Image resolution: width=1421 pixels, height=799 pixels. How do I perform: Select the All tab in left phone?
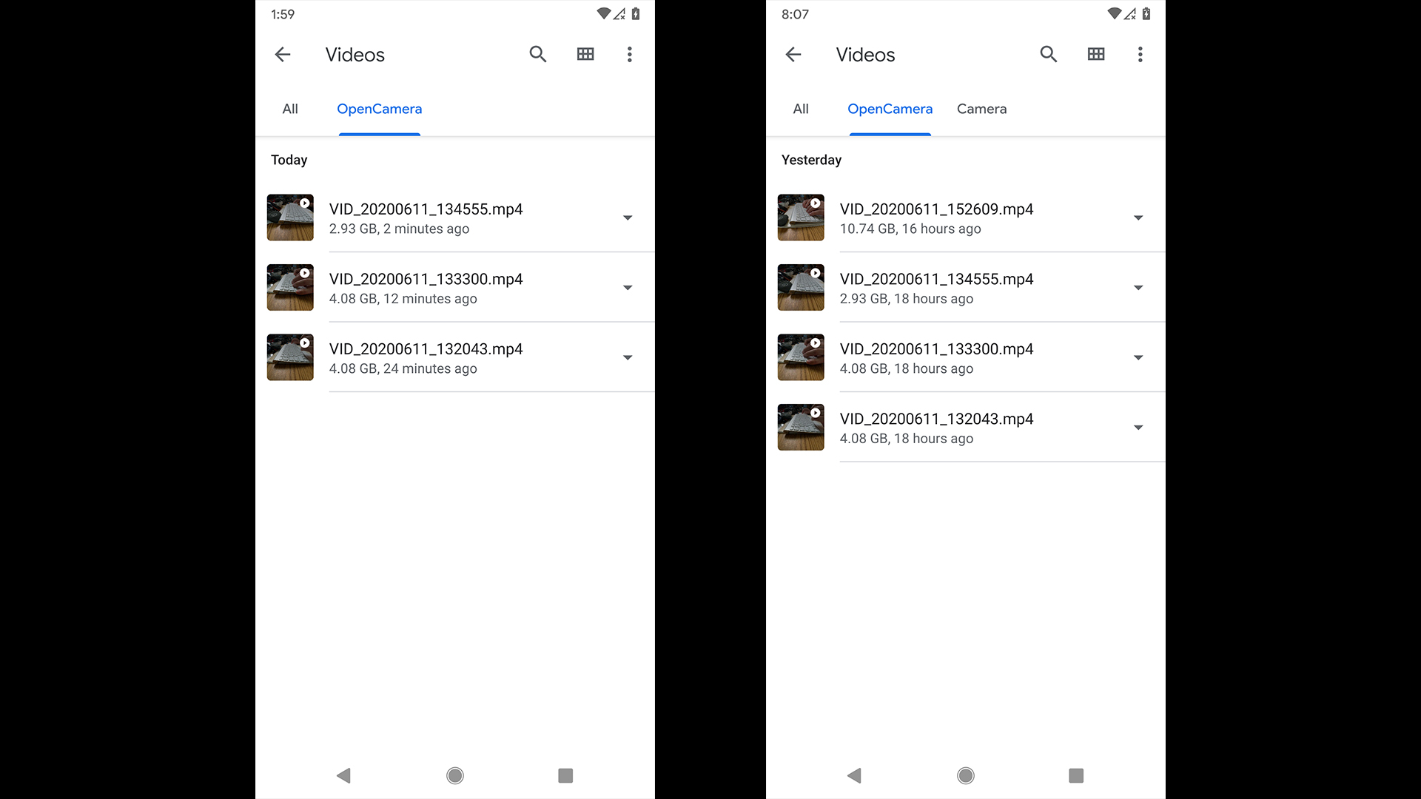click(290, 109)
